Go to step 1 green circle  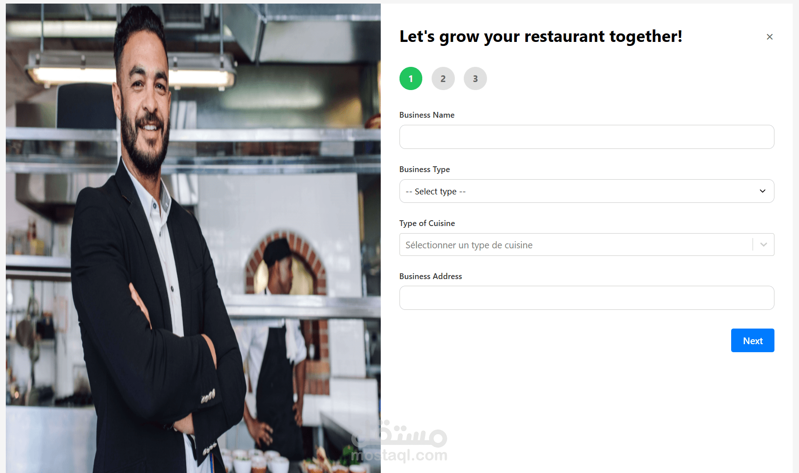[x=411, y=78]
